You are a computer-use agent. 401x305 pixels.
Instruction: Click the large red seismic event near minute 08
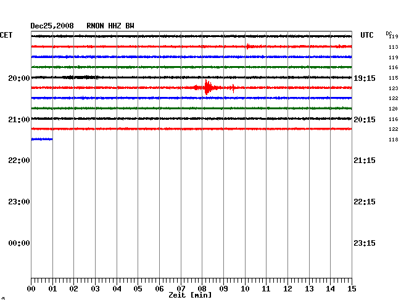208,88
